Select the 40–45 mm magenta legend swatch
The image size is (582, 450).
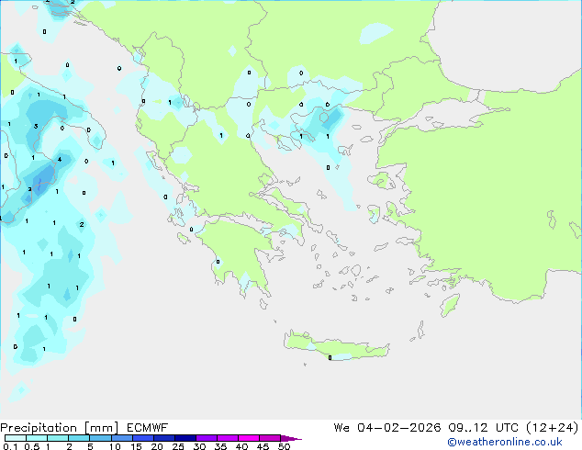click(249, 438)
